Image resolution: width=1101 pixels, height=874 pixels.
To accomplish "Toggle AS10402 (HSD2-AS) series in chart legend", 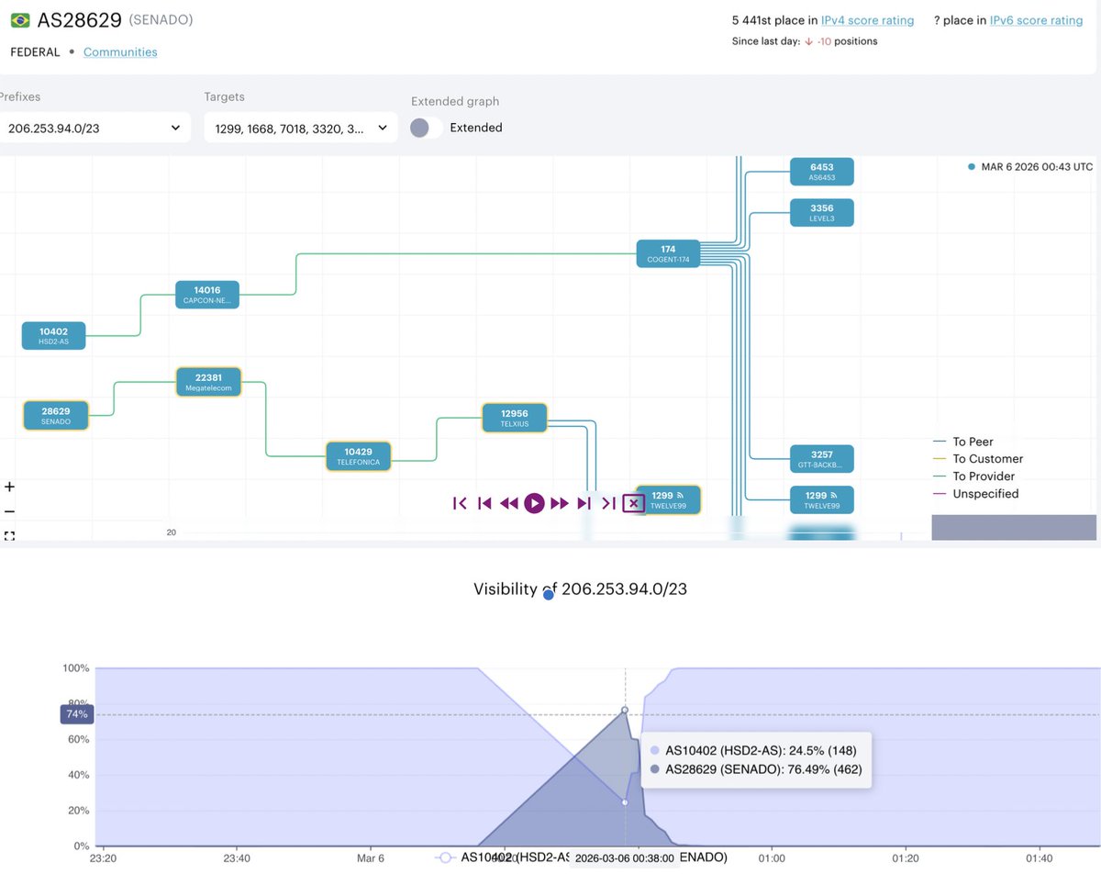I will 502,857.
